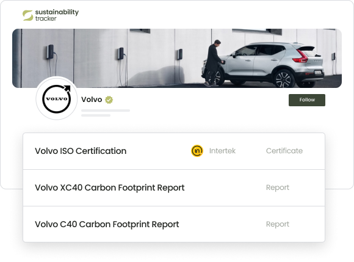This screenshot has height=262, width=354.
Task: Click the Intertek verifier name
Action: tap(222, 151)
